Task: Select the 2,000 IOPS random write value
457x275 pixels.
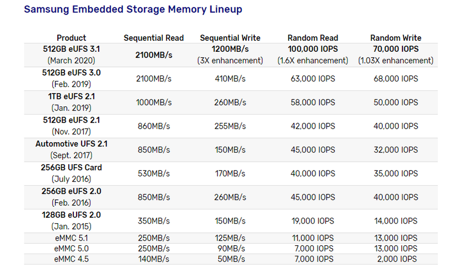Action: 396,259
